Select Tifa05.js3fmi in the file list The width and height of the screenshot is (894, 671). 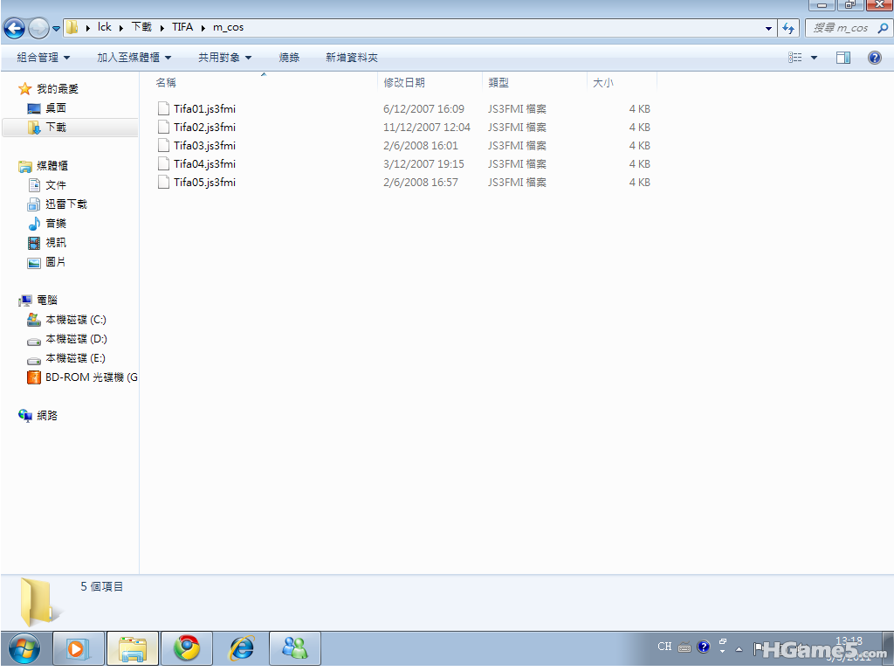pyautogui.click(x=204, y=183)
